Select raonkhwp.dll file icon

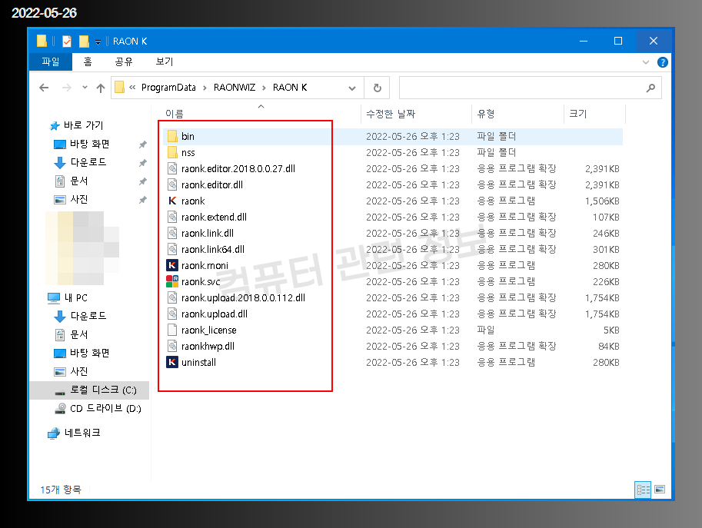tap(172, 346)
